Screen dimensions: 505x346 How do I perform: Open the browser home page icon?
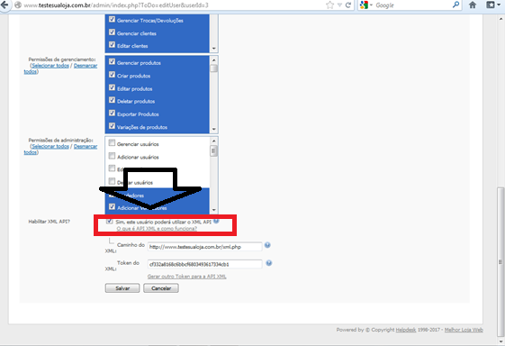[x=473, y=5]
